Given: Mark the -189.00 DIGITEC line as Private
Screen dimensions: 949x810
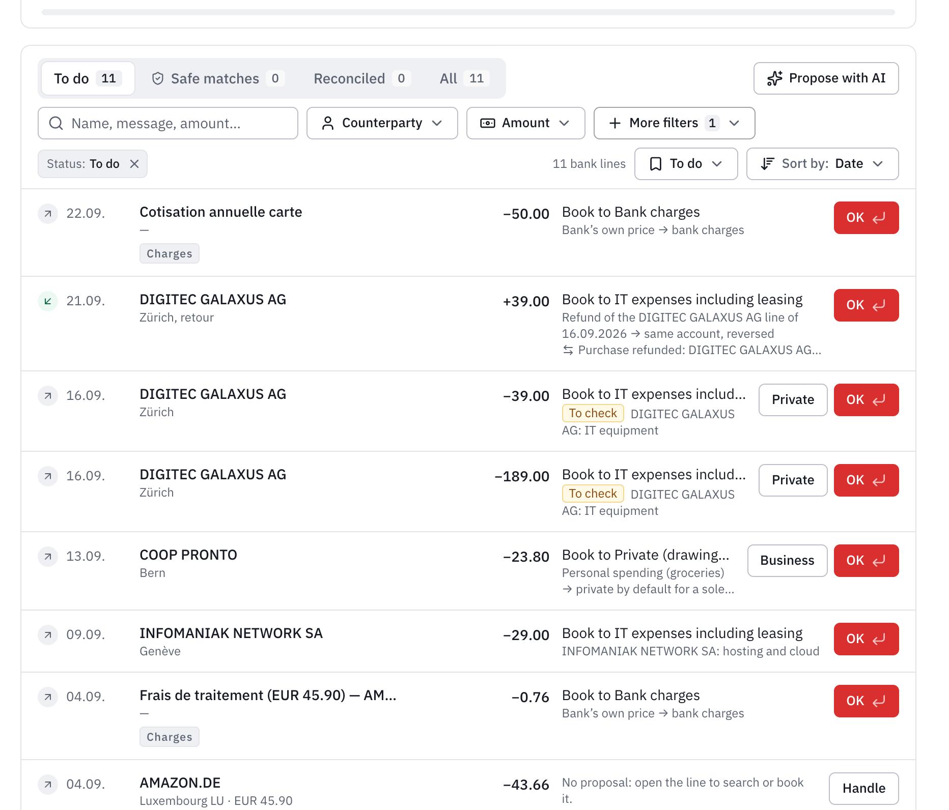Looking at the screenshot, I should 793,480.
